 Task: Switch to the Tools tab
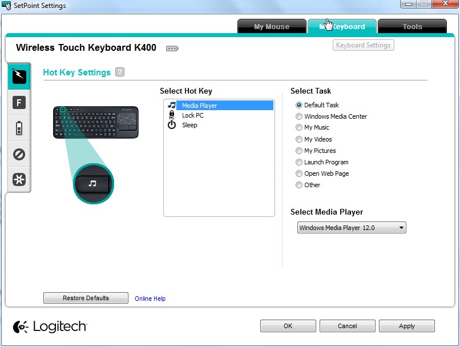412,26
